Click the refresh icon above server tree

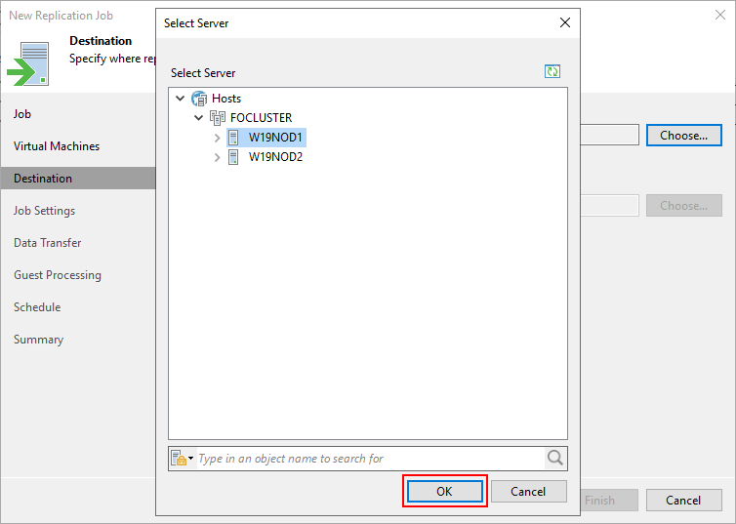552,72
